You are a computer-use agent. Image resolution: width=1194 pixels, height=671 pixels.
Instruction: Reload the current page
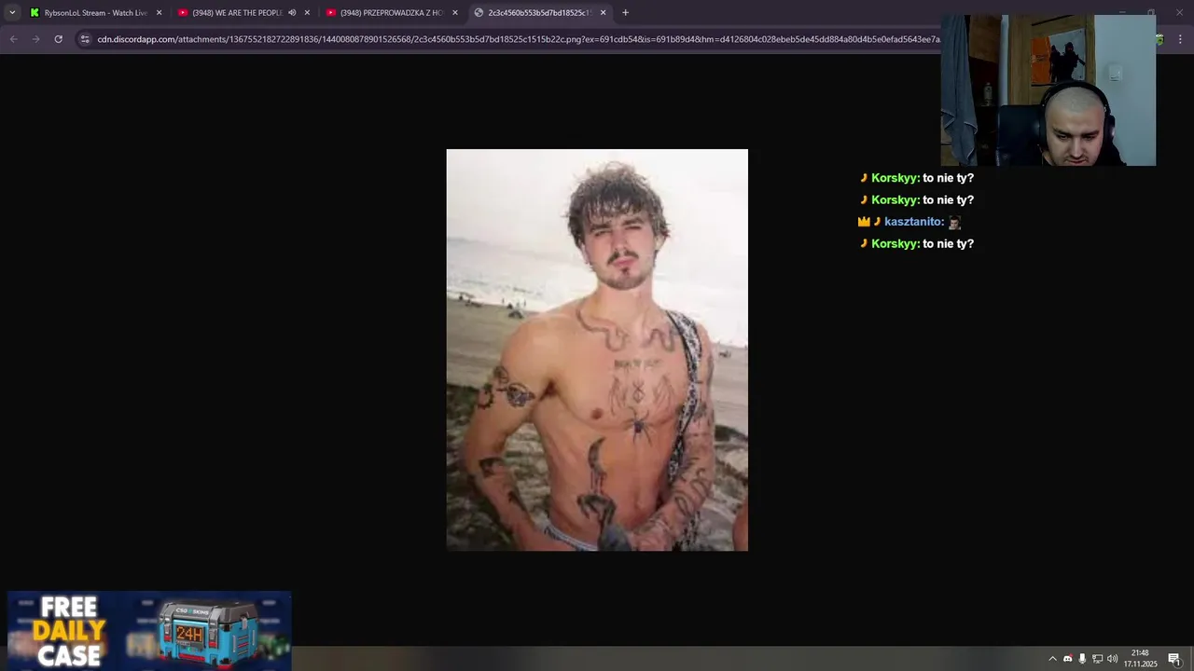tap(58, 39)
